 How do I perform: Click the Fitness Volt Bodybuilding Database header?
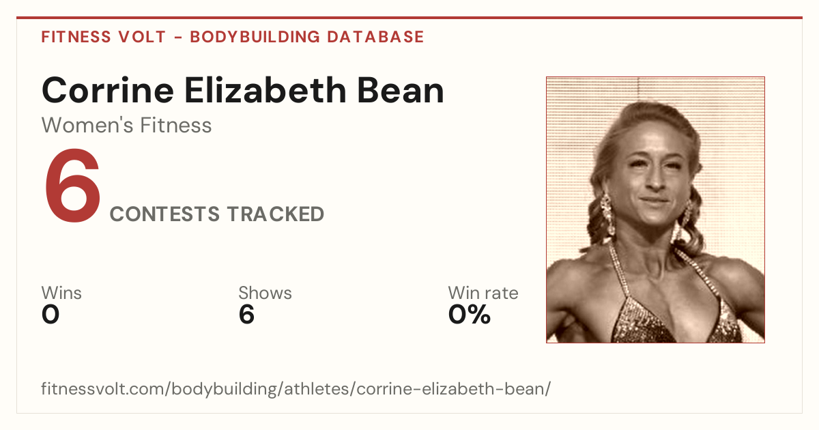pos(233,37)
